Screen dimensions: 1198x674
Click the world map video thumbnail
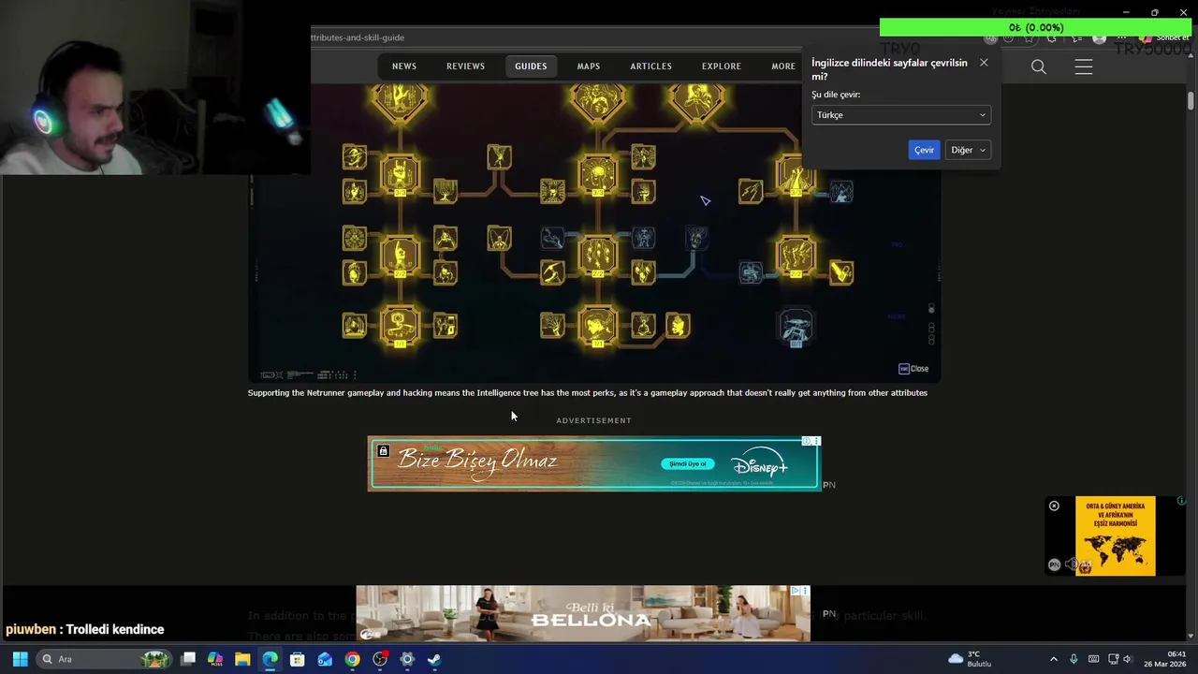[x=1116, y=536]
